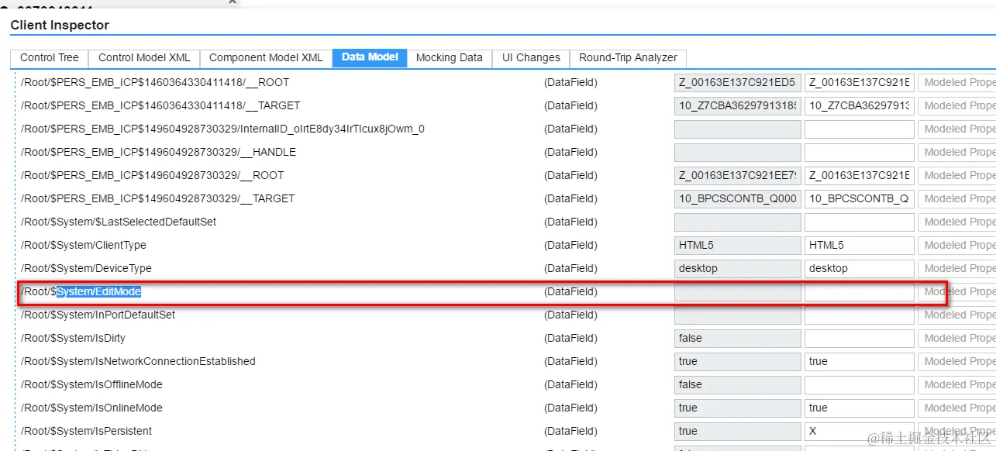Image resolution: width=996 pixels, height=451 pixels.
Task: Click the white desktop field for DeviceType
Action: tap(859, 269)
